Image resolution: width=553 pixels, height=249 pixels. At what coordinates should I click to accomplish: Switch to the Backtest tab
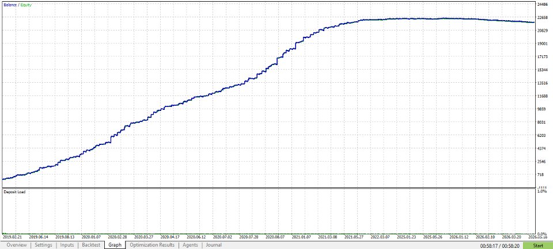coord(91,245)
